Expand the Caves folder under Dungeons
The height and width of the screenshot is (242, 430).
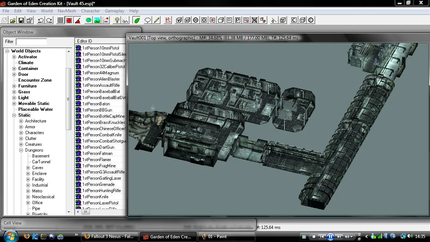[x=28, y=168]
